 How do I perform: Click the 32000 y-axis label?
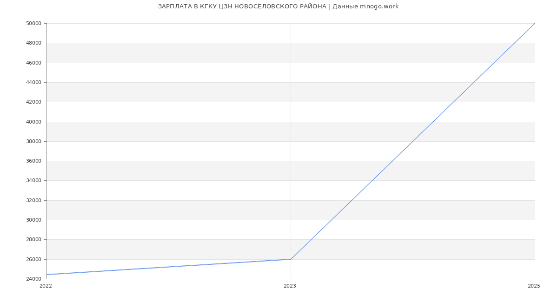tap(34, 201)
